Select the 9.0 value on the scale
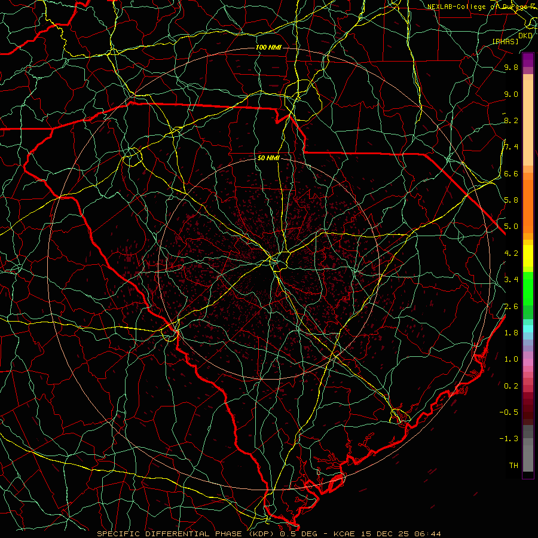Image resolution: width=538 pixels, height=538 pixels. (x=511, y=94)
